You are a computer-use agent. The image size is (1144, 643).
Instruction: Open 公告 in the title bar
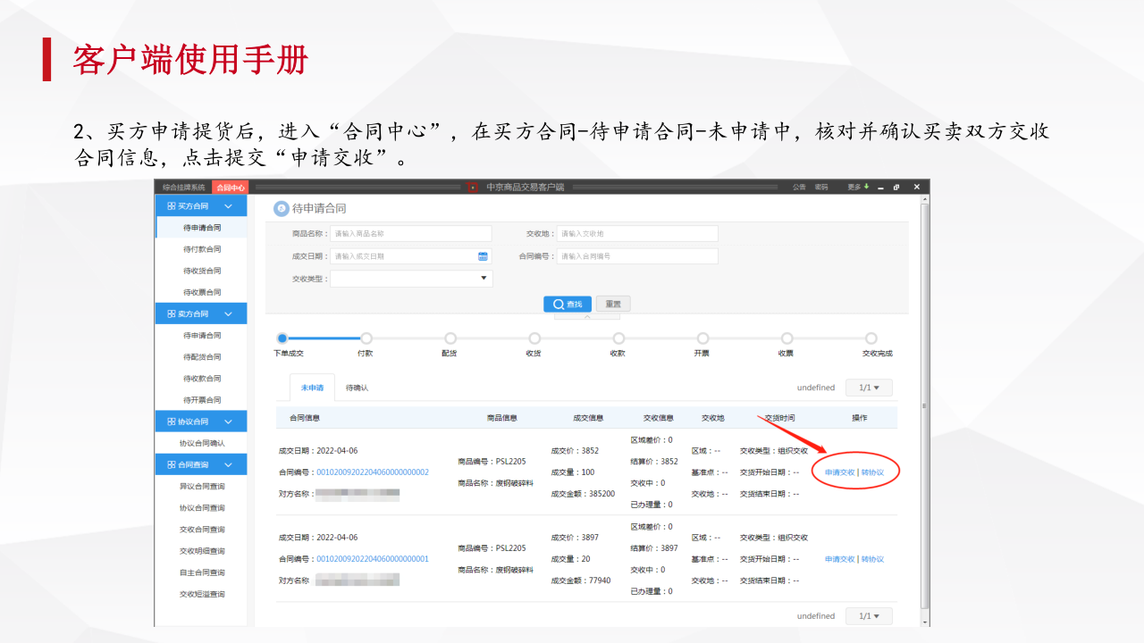pos(799,188)
